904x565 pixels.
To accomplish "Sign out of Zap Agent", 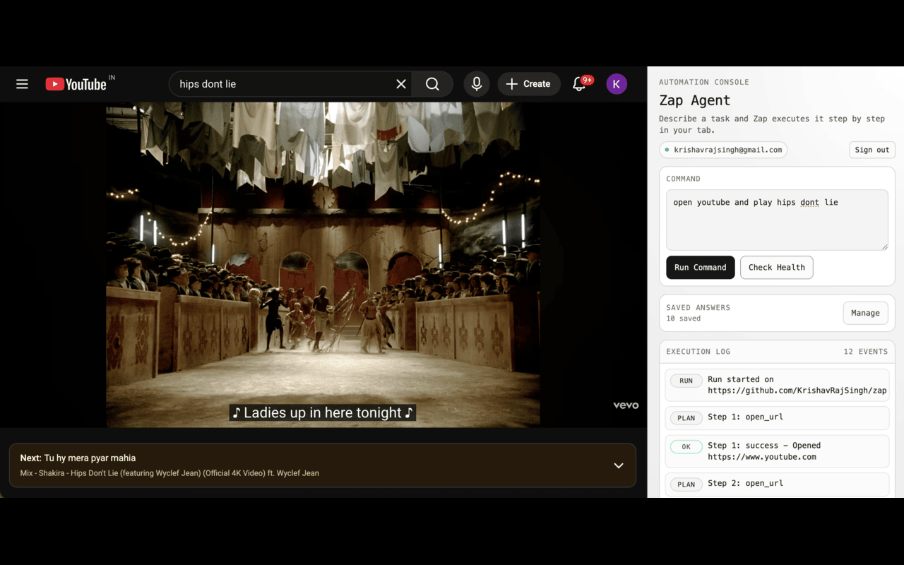I will pos(872,150).
